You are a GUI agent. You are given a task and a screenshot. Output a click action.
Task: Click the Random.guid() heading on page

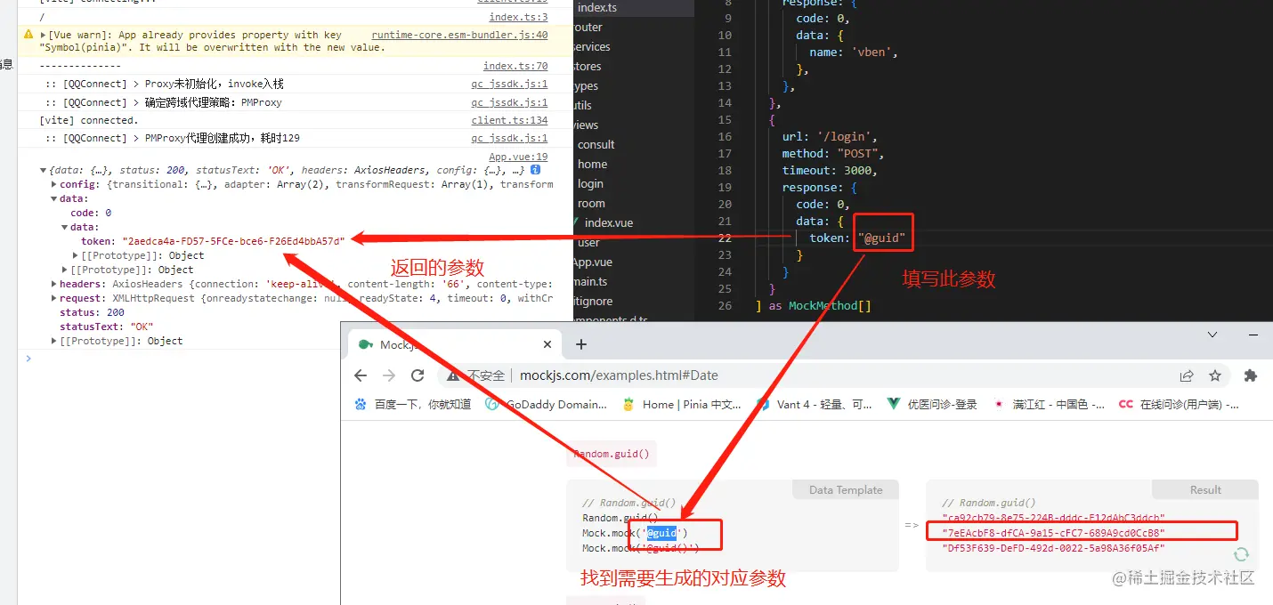[612, 454]
